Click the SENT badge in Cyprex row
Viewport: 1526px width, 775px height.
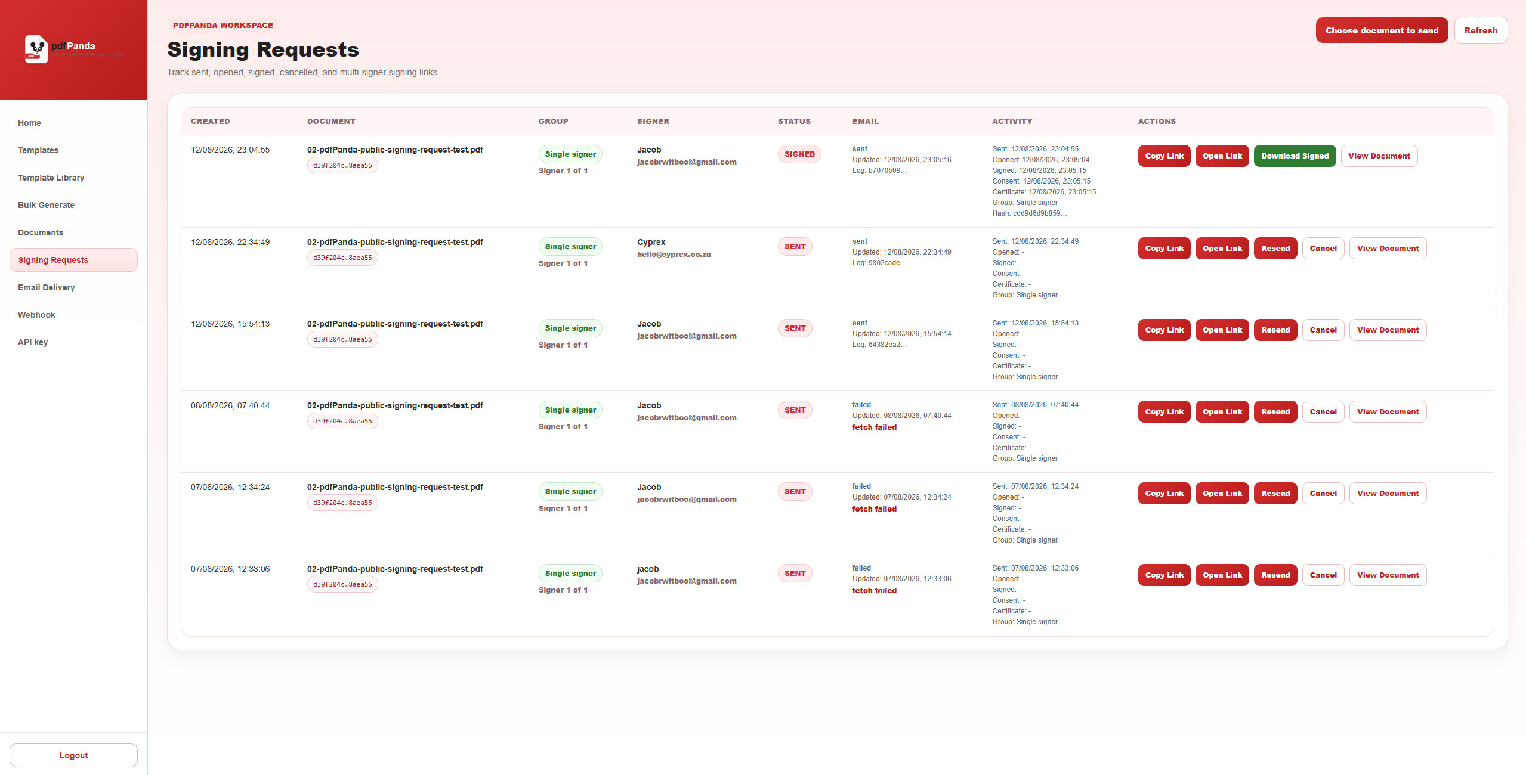(795, 247)
